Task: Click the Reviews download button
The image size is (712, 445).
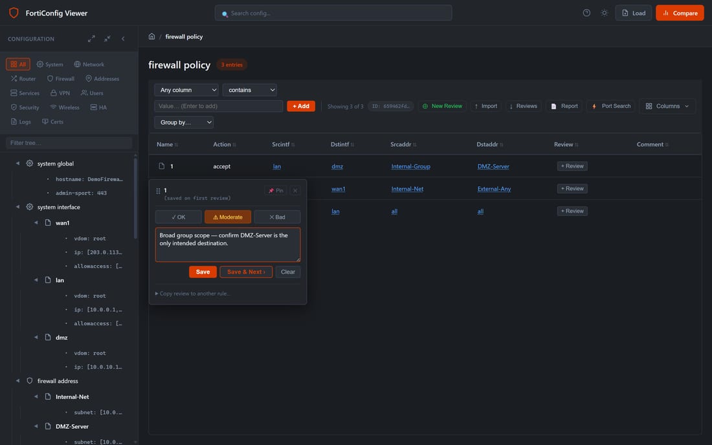Action: point(523,106)
